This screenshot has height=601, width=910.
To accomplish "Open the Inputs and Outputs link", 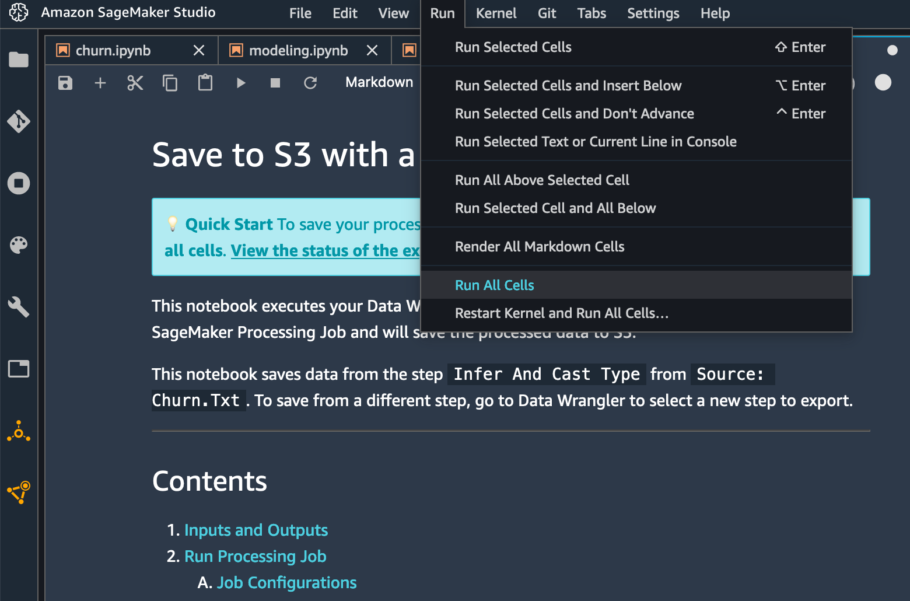I will (256, 530).
